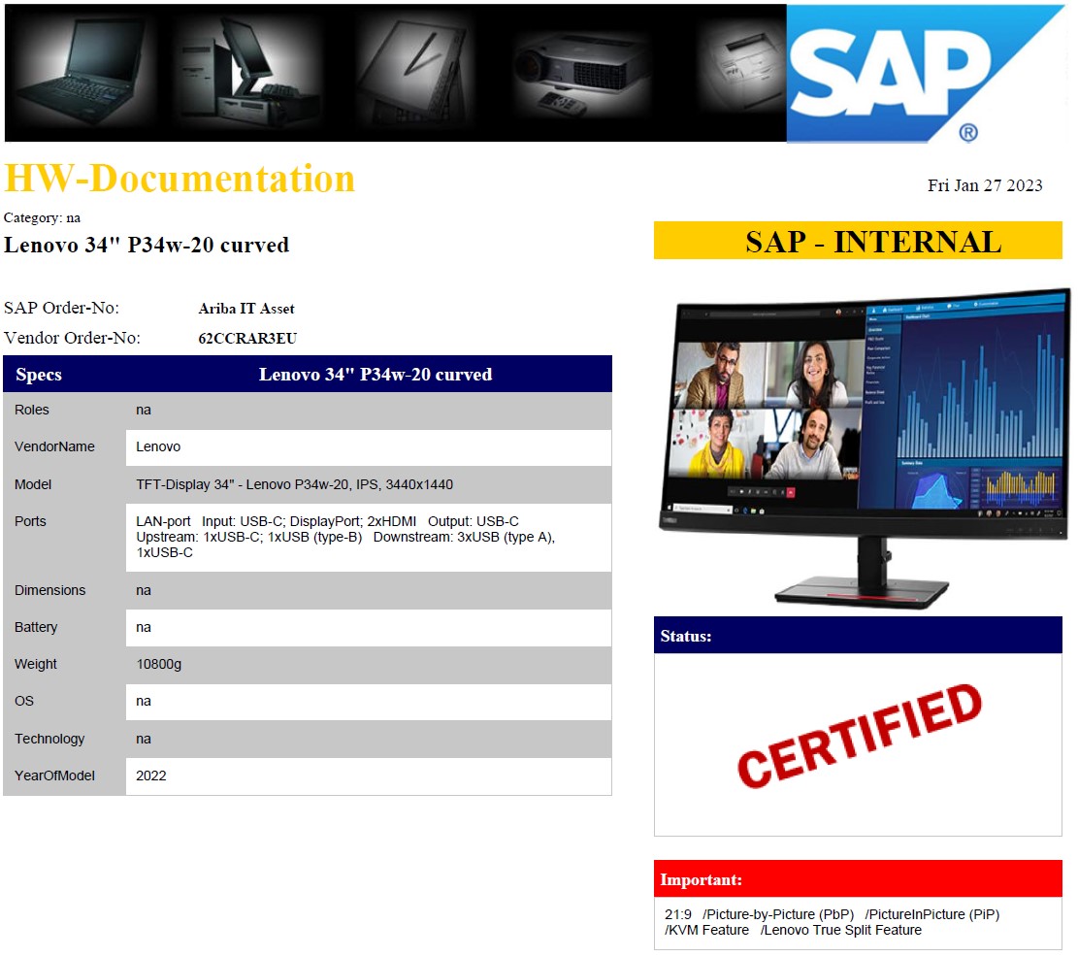This screenshot has width=1078, height=957.
Task: Click the vendor order number 62CCRAR3EU
Action: tap(247, 338)
